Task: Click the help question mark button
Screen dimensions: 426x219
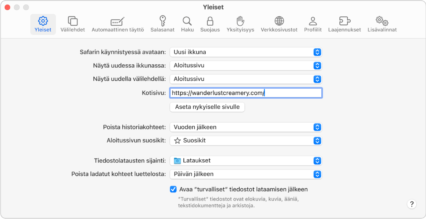Action: (x=412, y=204)
